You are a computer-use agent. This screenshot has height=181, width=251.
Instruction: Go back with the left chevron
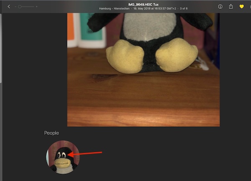point(9,7)
